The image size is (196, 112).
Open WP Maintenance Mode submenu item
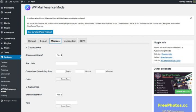pyautogui.click(x=8, y=90)
